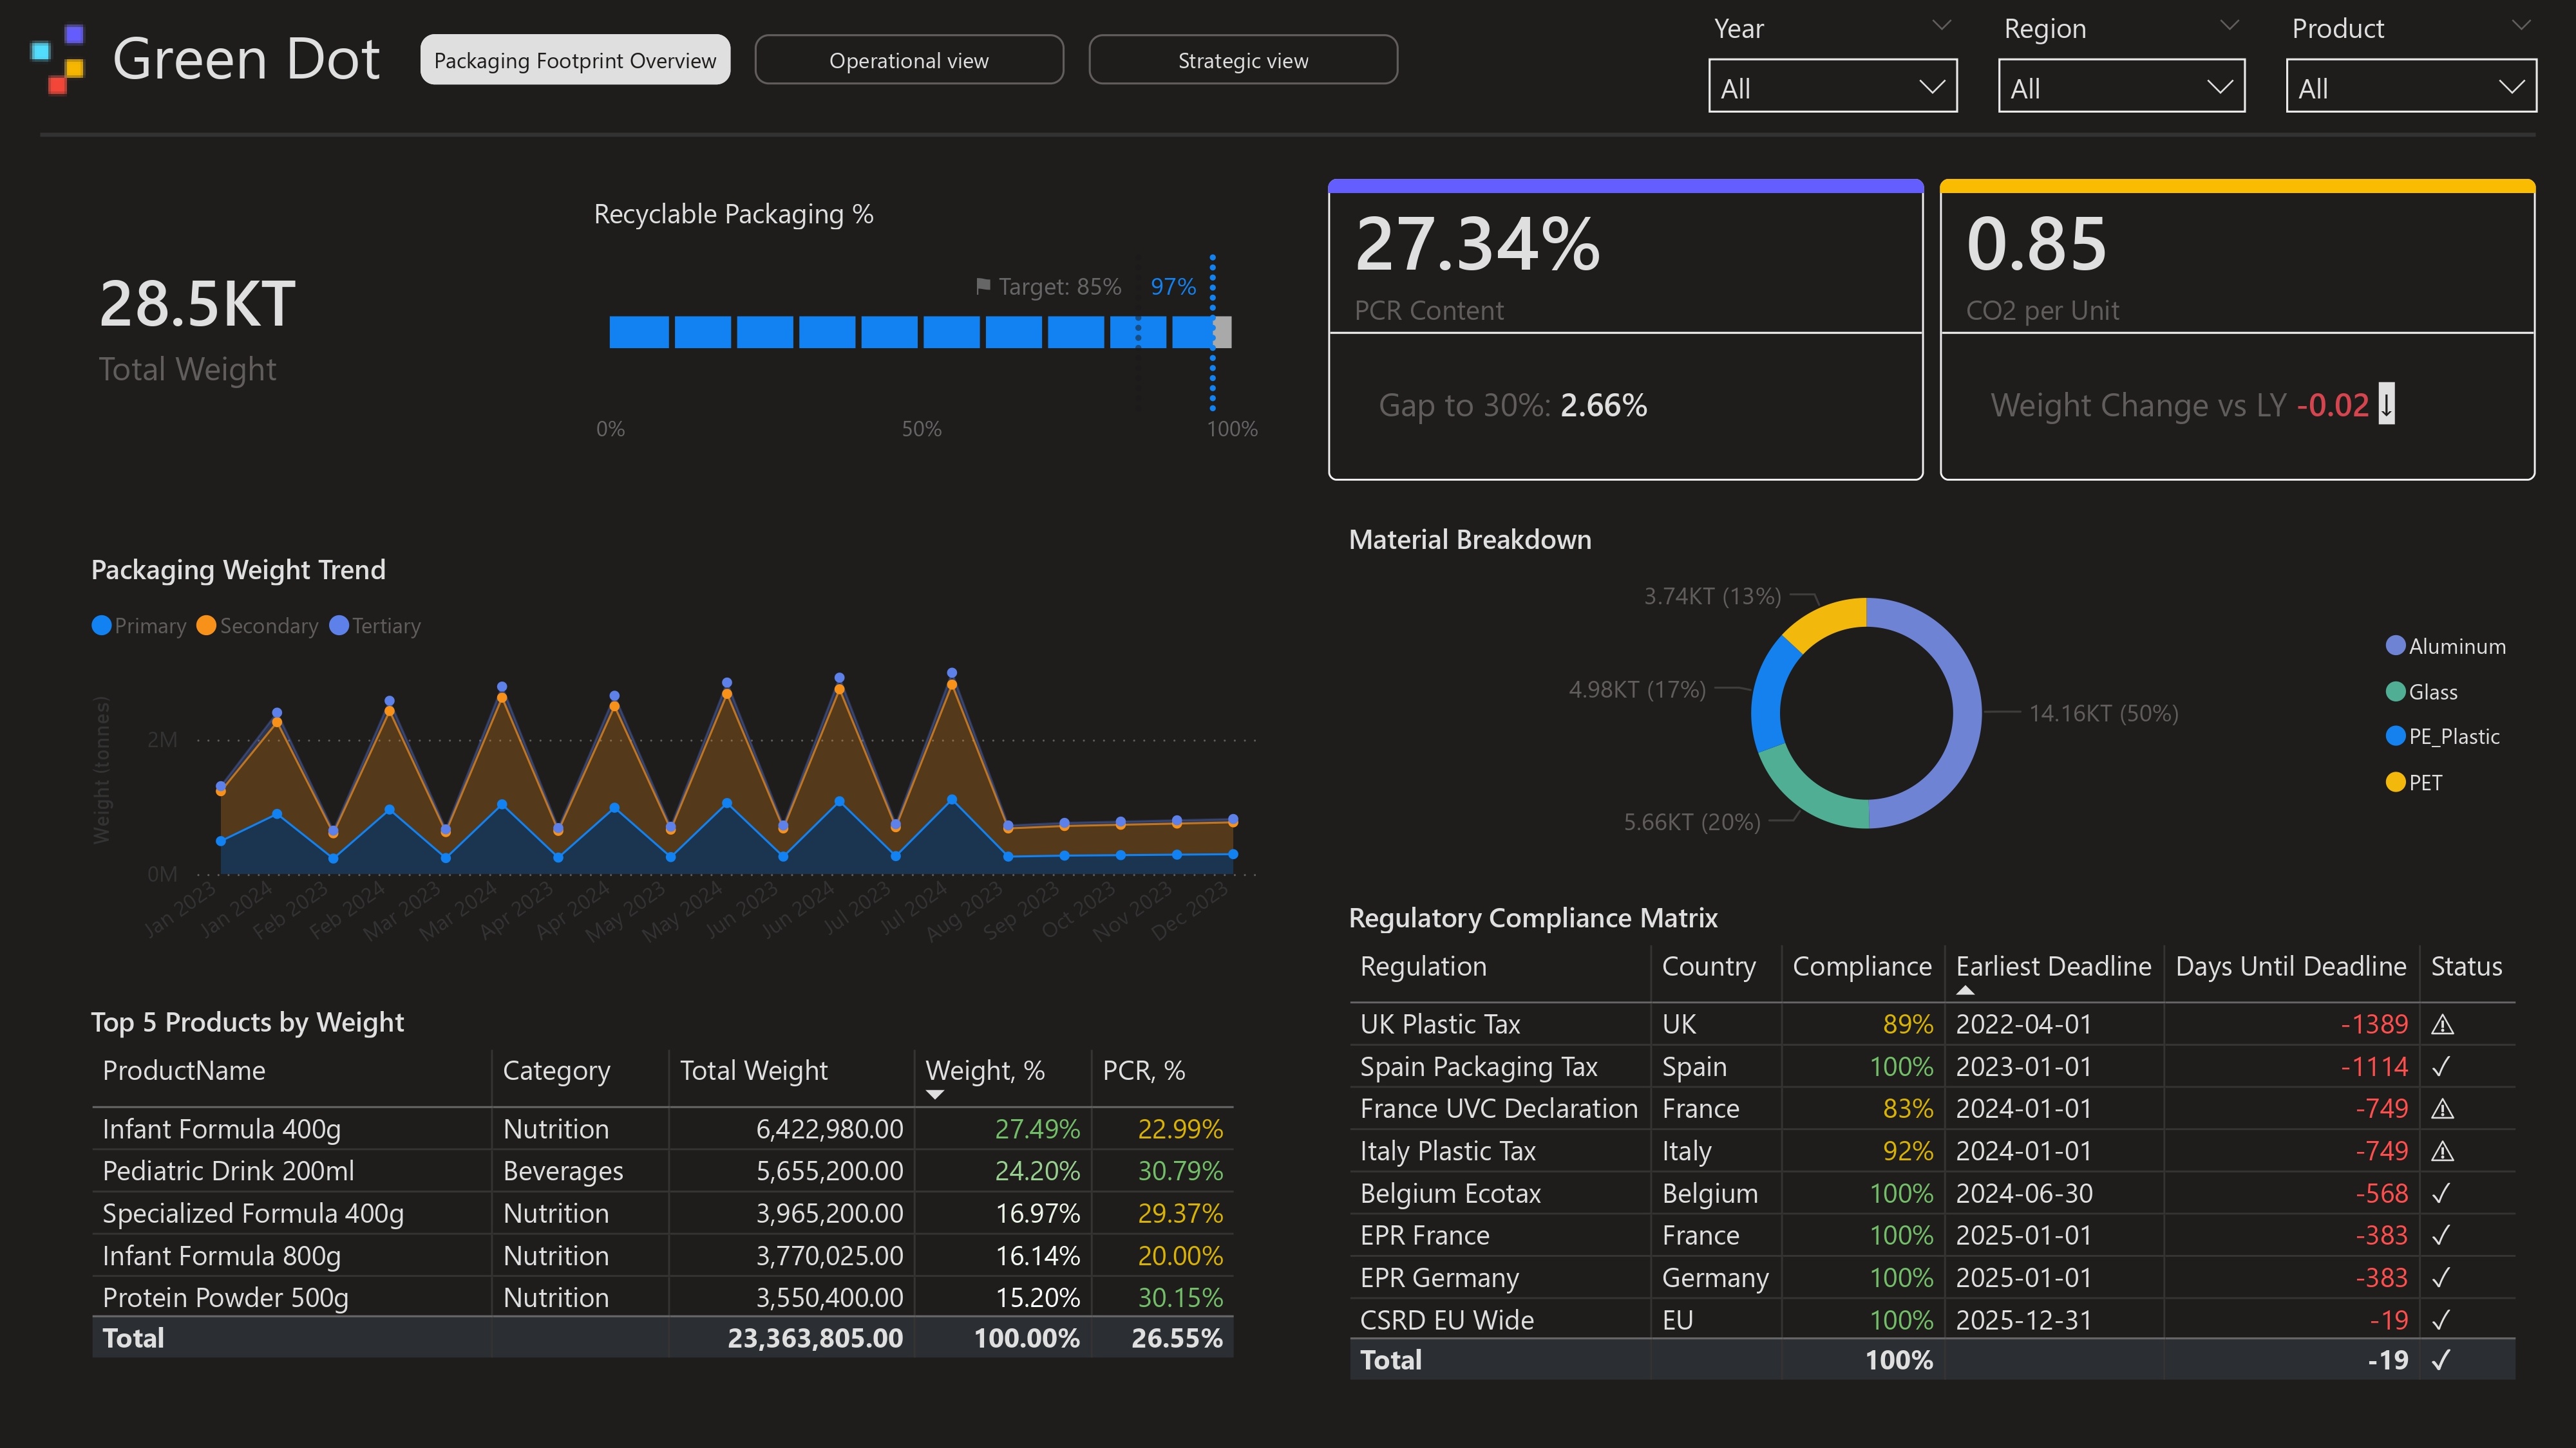Collapse the Year slicer header chevron
The width and height of the screenshot is (2576, 1448).
tap(1942, 25)
